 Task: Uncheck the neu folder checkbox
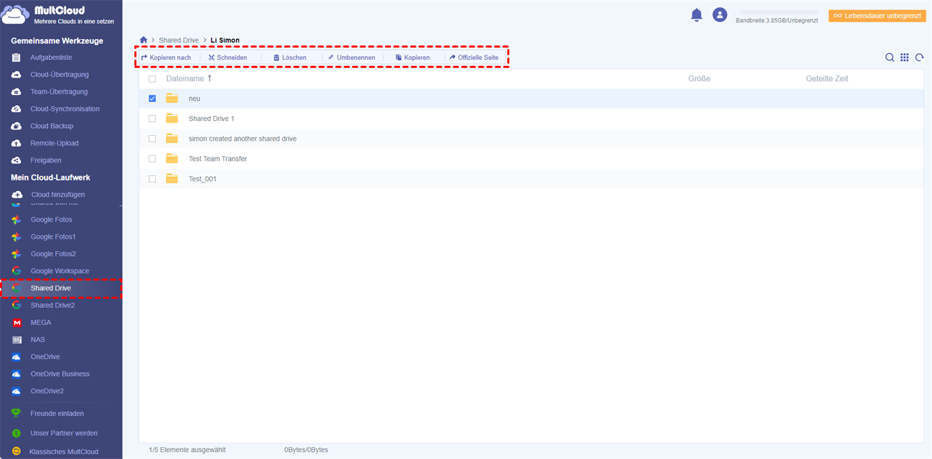[153, 99]
